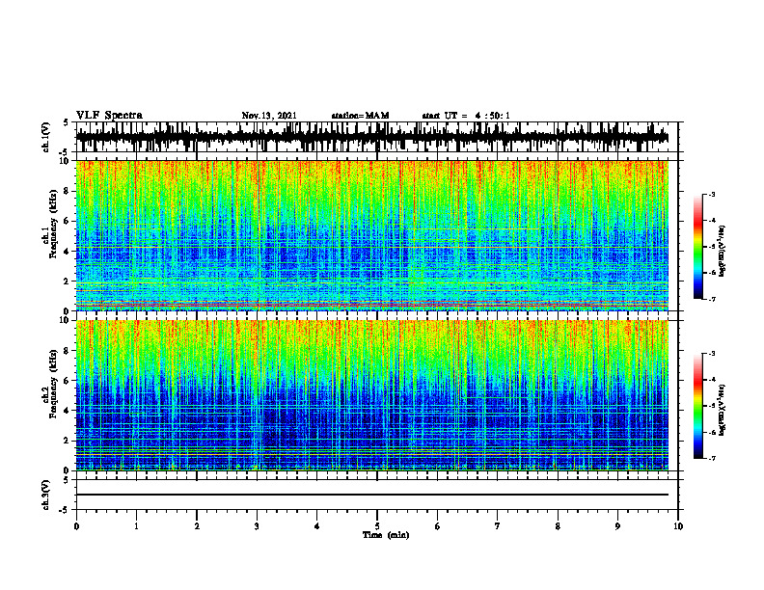764x590 pixels.
Task: Click the "station=MAM" header label
Action: click(360, 116)
